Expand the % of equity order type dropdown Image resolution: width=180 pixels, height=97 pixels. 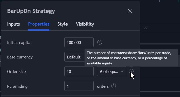[x=112, y=71]
